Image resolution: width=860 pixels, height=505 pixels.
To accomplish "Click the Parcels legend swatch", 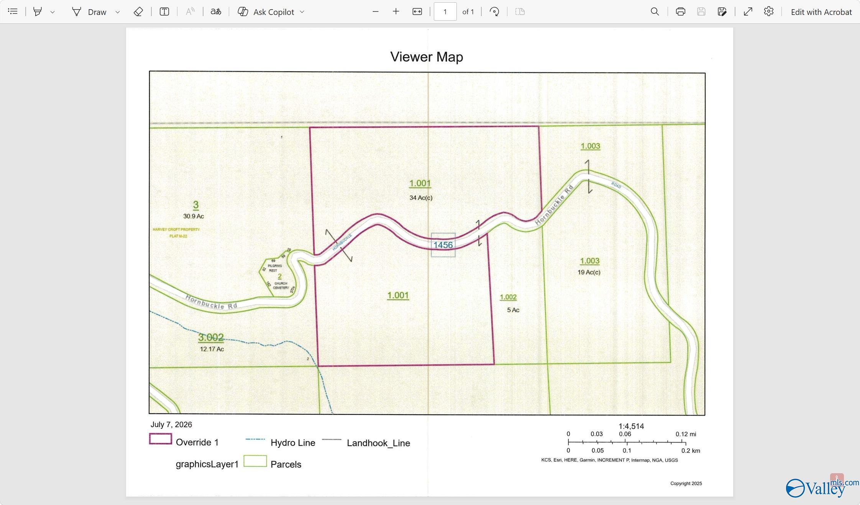I will [255, 461].
